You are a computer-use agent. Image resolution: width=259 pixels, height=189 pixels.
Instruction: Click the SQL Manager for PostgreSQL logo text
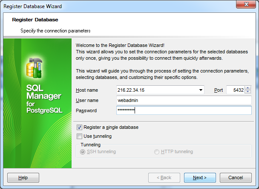pos(44,99)
